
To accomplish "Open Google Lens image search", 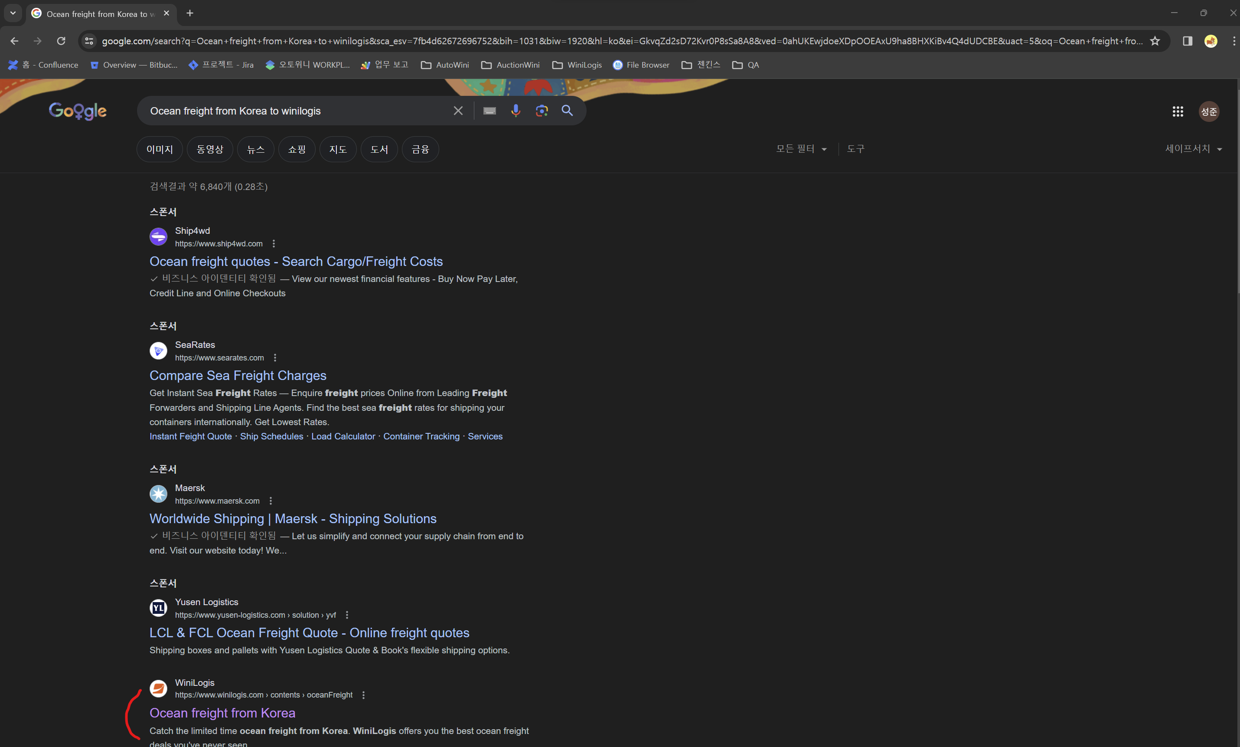I will 541,111.
